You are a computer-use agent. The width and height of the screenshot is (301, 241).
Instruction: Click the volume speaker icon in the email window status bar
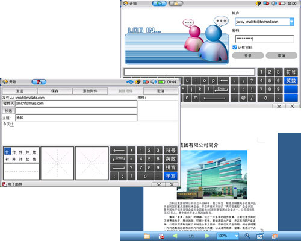[x=154, y=82]
